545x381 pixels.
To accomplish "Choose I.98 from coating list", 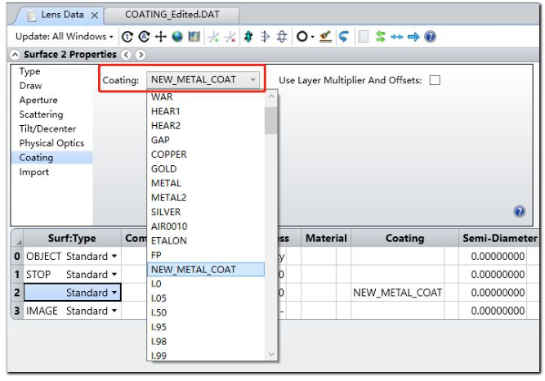I will [206, 341].
